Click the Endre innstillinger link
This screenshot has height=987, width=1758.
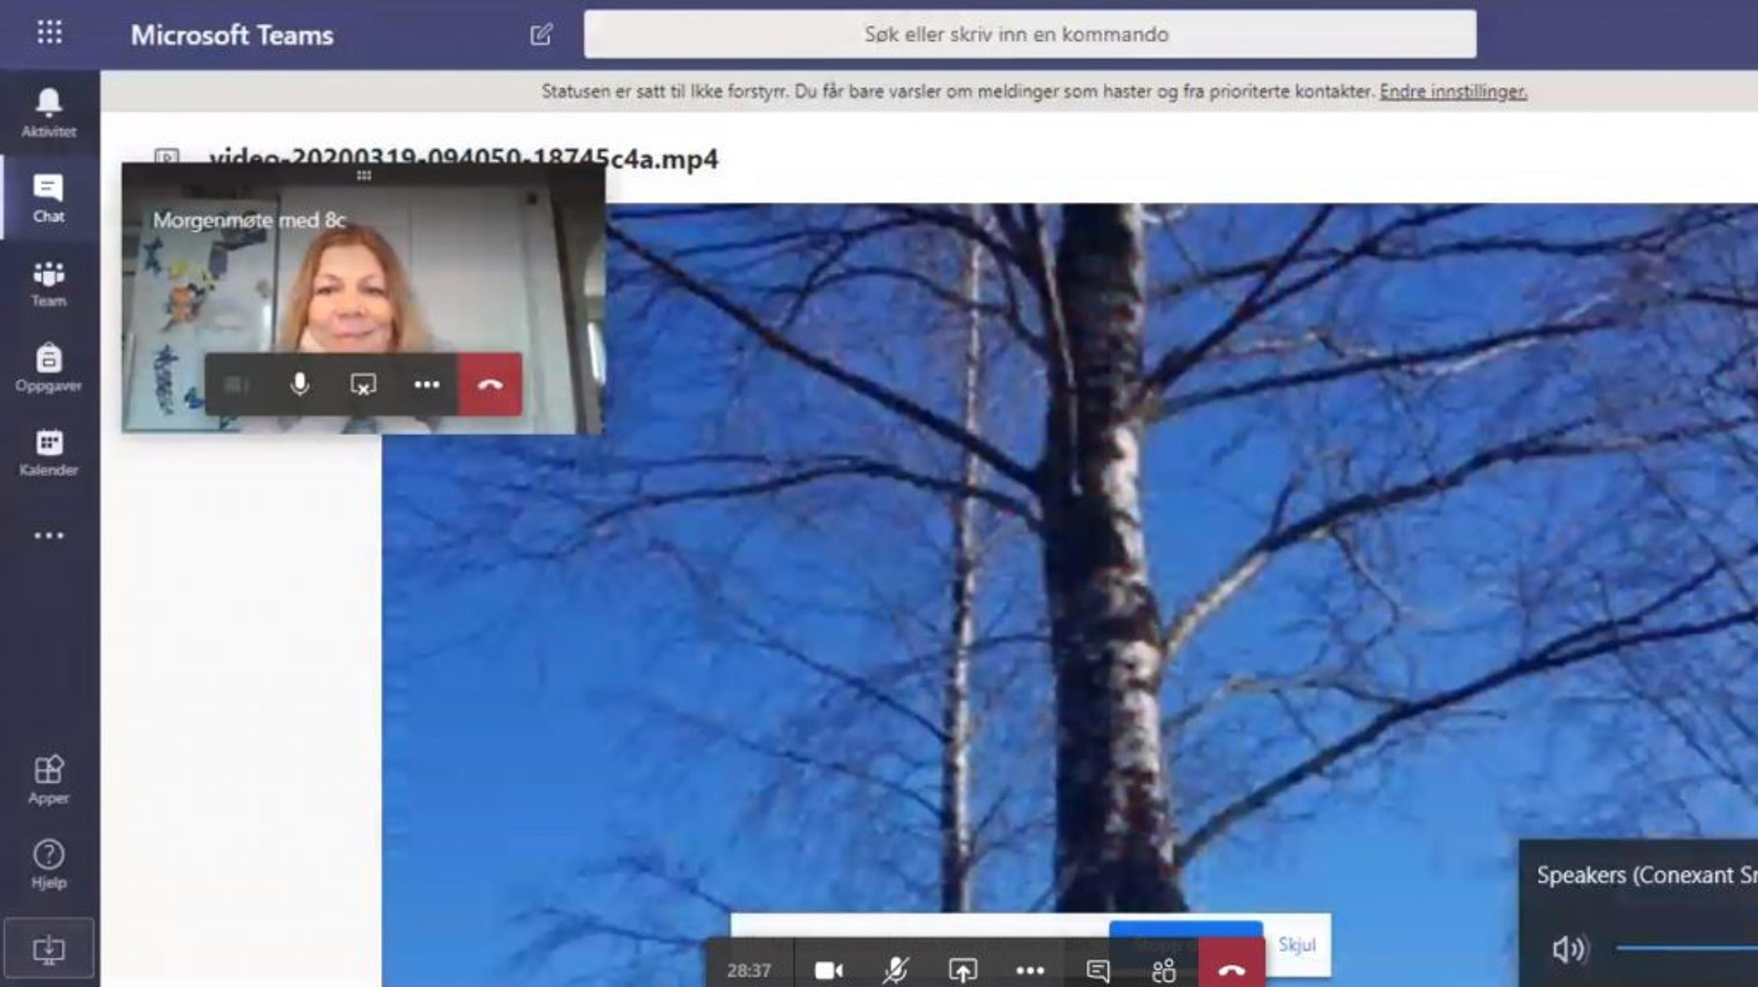coord(1453,92)
